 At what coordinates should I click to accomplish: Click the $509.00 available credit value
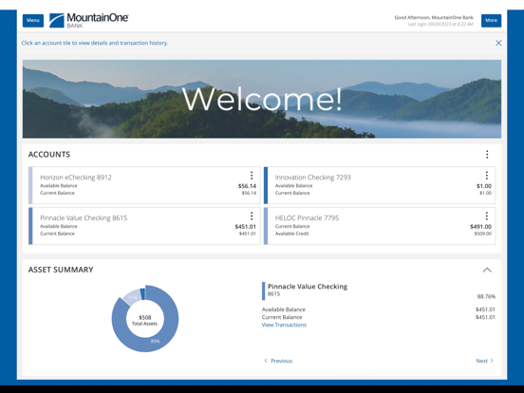[x=483, y=234]
